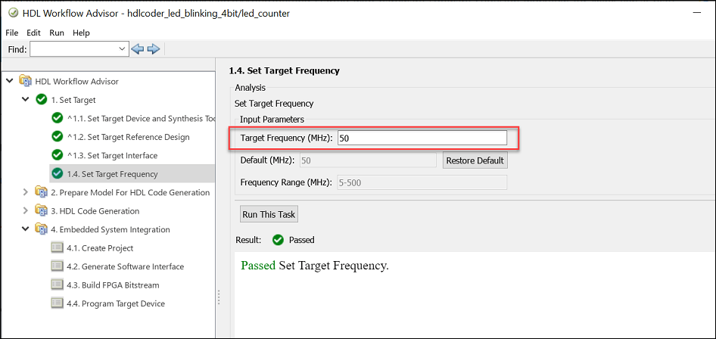Click into the Target Frequency (MHz) field

(x=422, y=138)
